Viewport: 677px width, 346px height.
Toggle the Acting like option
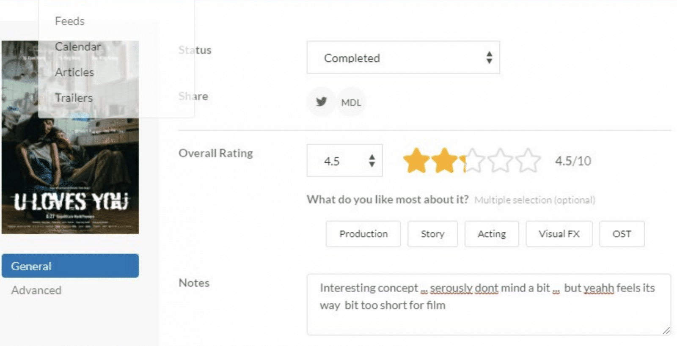click(492, 234)
